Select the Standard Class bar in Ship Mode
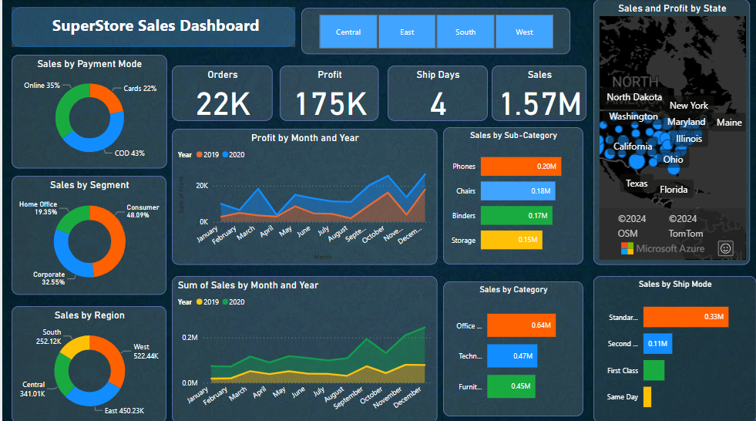The image size is (756, 421). 685,317
